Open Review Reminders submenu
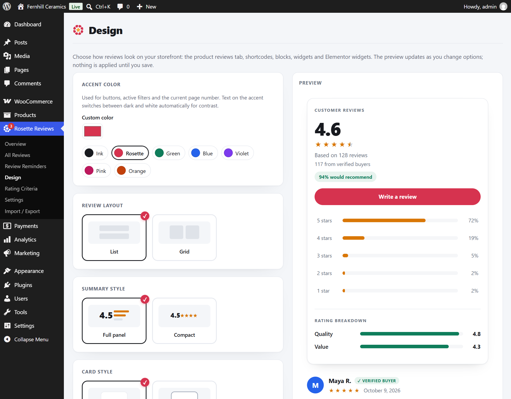Viewport: 511px width, 399px height. click(26, 166)
